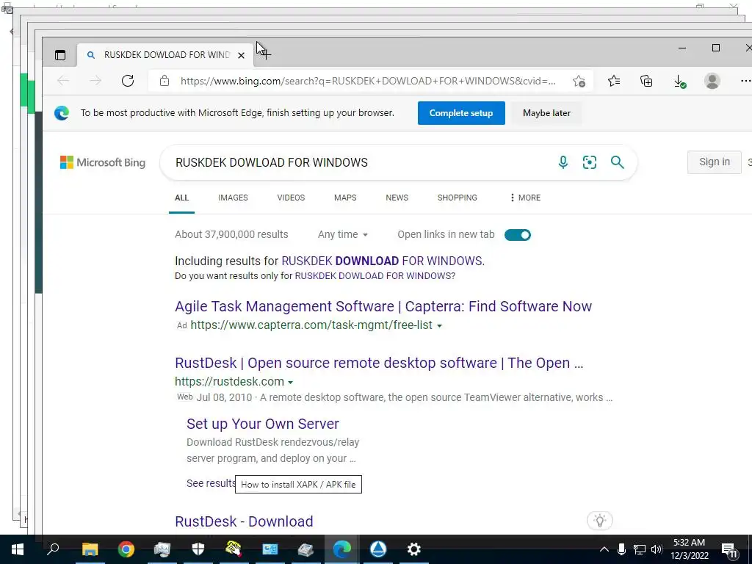Image resolution: width=752 pixels, height=564 pixels.
Task: Close the RUSKDEK DOWLOAD FOR WINDOWS tab
Action: [241, 55]
